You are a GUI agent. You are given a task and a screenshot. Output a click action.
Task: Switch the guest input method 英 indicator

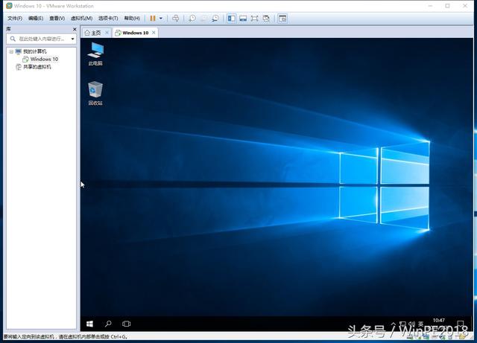pyautogui.click(x=421, y=324)
